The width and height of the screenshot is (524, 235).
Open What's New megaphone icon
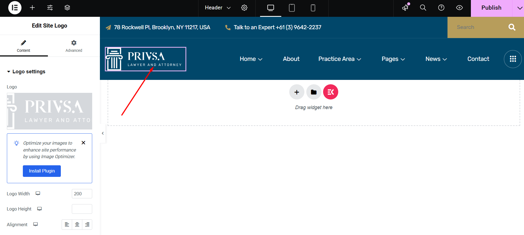coord(405,8)
